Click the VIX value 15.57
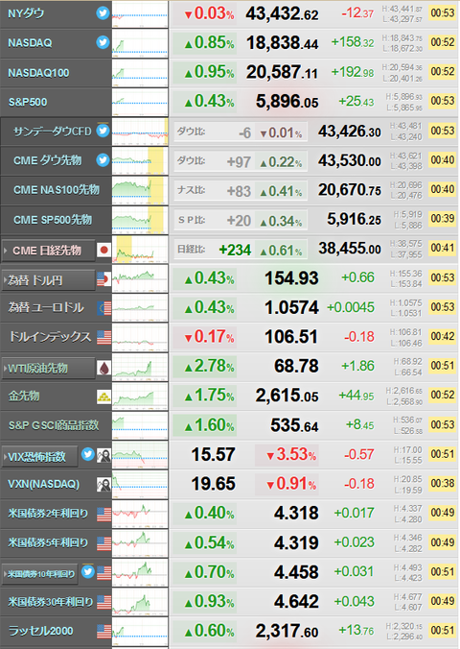This screenshot has width=460, height=649. (x=214, y=455)
